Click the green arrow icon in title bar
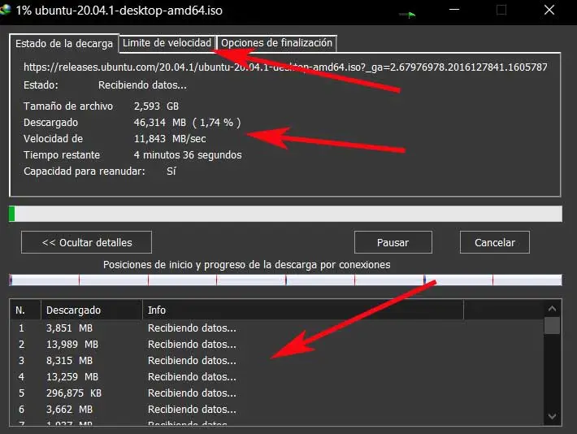The width and height of the screenshot is (577, 434). [408, 15]
